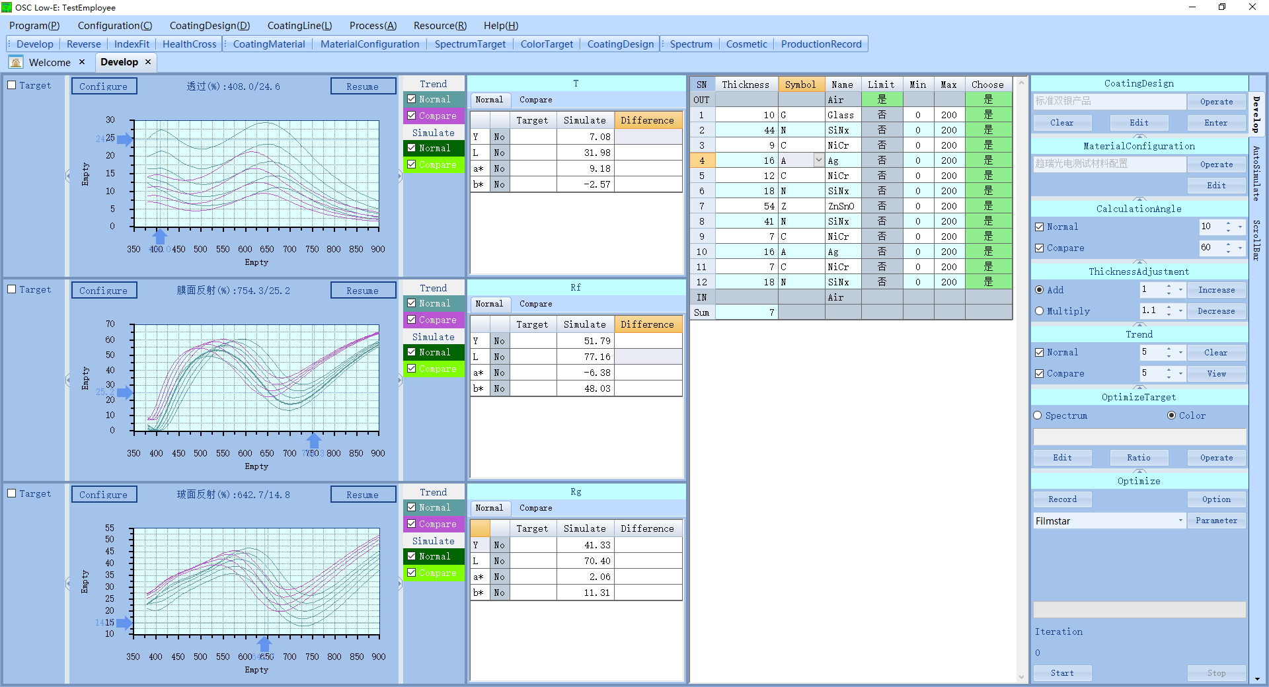Collapse the CoatingDesign section using its triangle
Image resolution: width=1269 pixels, height=687 pixels.
(1139, 137)
